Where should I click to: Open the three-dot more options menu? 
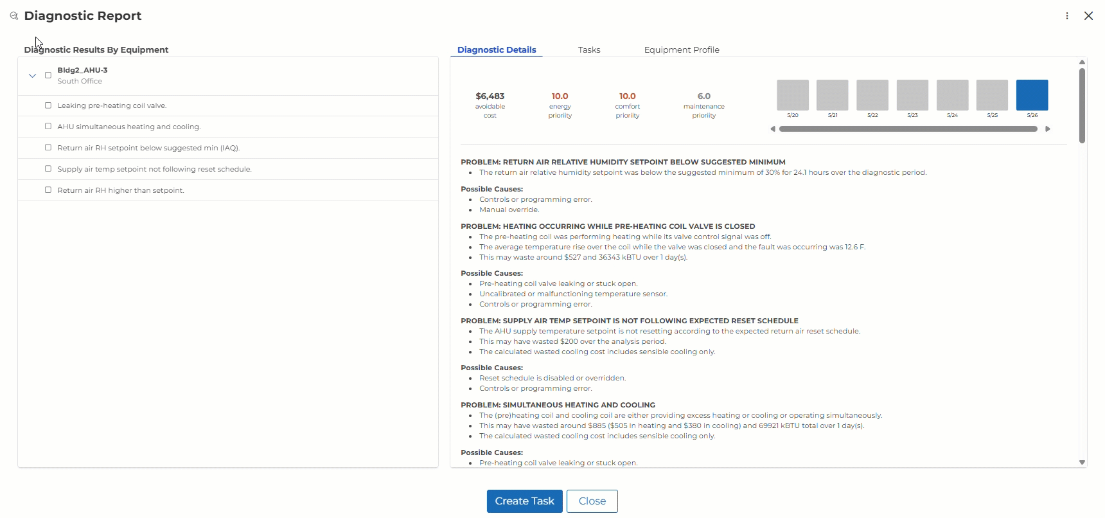click(1067, 16)
